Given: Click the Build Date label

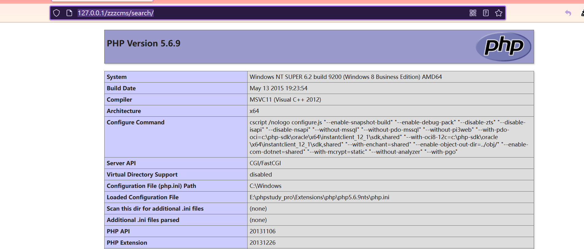Looking at the screenshot, I should (x=121, y=88).
